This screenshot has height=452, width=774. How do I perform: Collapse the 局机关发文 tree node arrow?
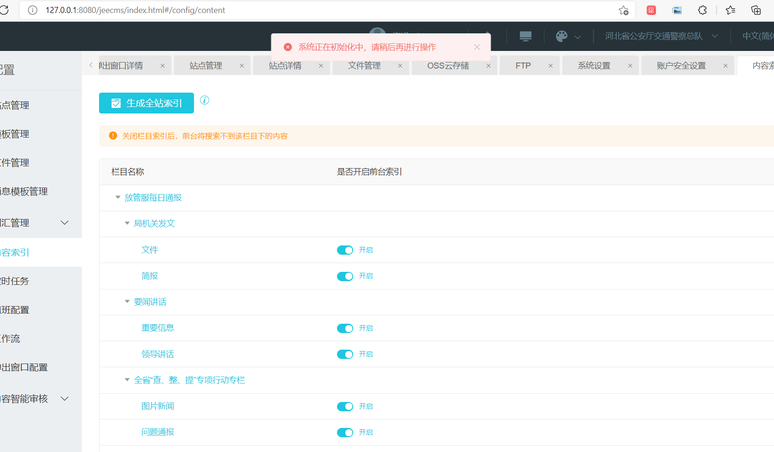tap(127, 223)
